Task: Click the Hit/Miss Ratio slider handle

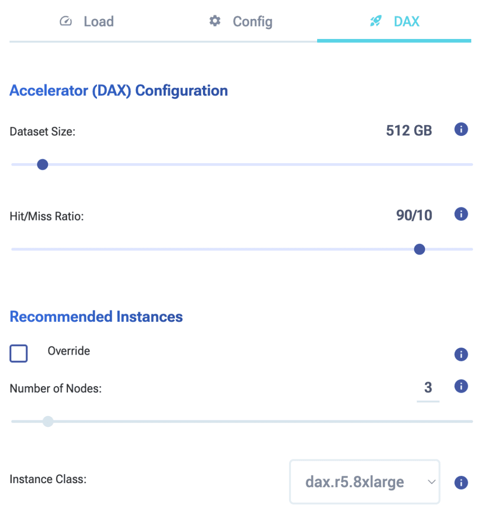Action: coord(419,250)
